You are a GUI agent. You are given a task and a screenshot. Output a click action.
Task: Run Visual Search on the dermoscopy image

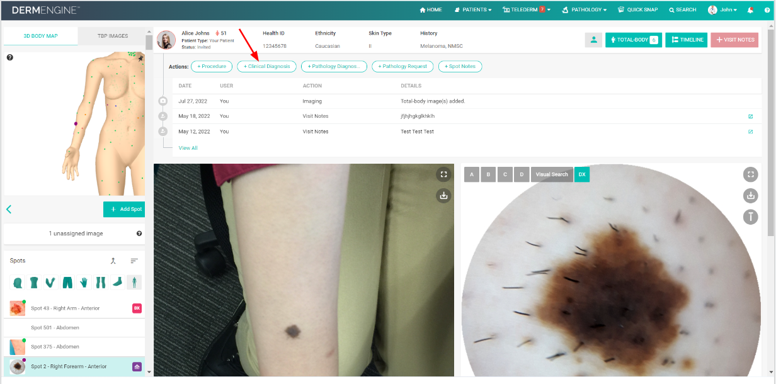552,174
